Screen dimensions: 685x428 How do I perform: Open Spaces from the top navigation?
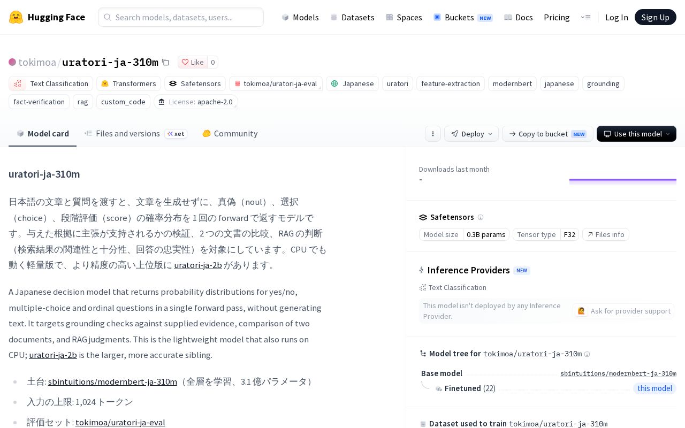(x=404, y=17)
